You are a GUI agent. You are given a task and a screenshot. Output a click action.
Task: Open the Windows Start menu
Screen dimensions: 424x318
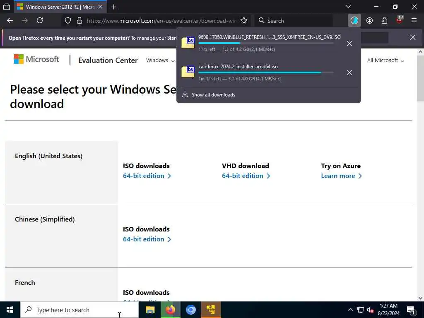point(10,310)
